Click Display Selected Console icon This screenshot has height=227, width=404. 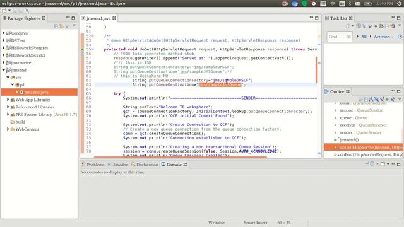tap(372, 164)
